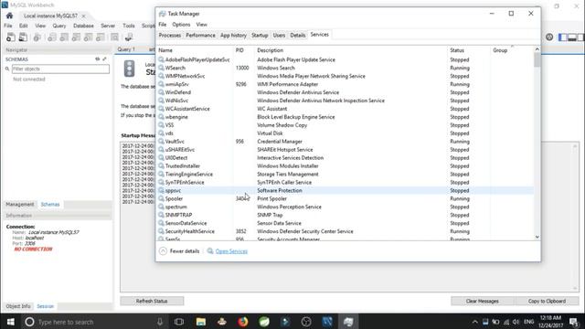This screenshot has height=329, width=585.
Task: Select the AdobeFlashPlayerUpdateSvc row
Action: [346, 59]
